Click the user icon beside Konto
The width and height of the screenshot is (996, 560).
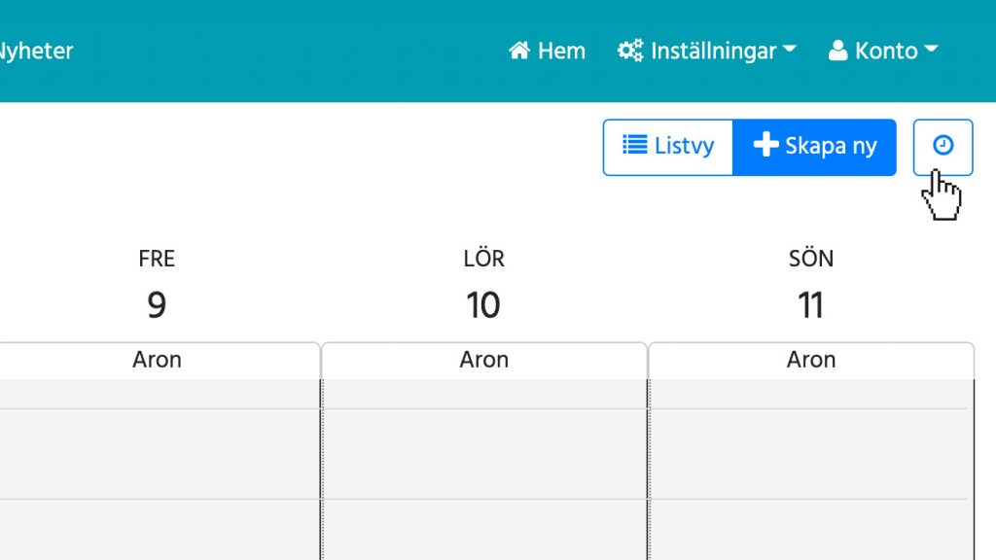pyautogui.click(x=837, y=51)
